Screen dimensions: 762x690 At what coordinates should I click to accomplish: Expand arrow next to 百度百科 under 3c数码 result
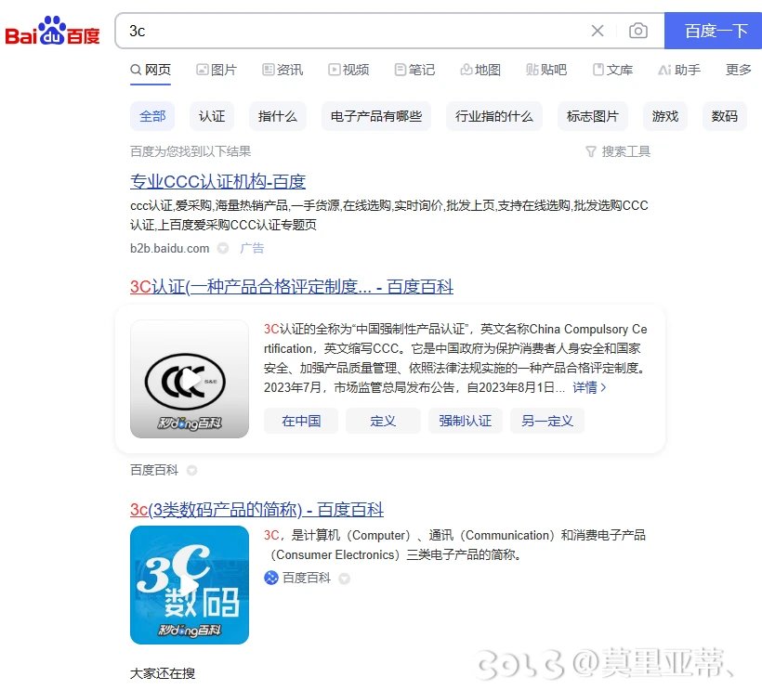[x=344, y=579]
